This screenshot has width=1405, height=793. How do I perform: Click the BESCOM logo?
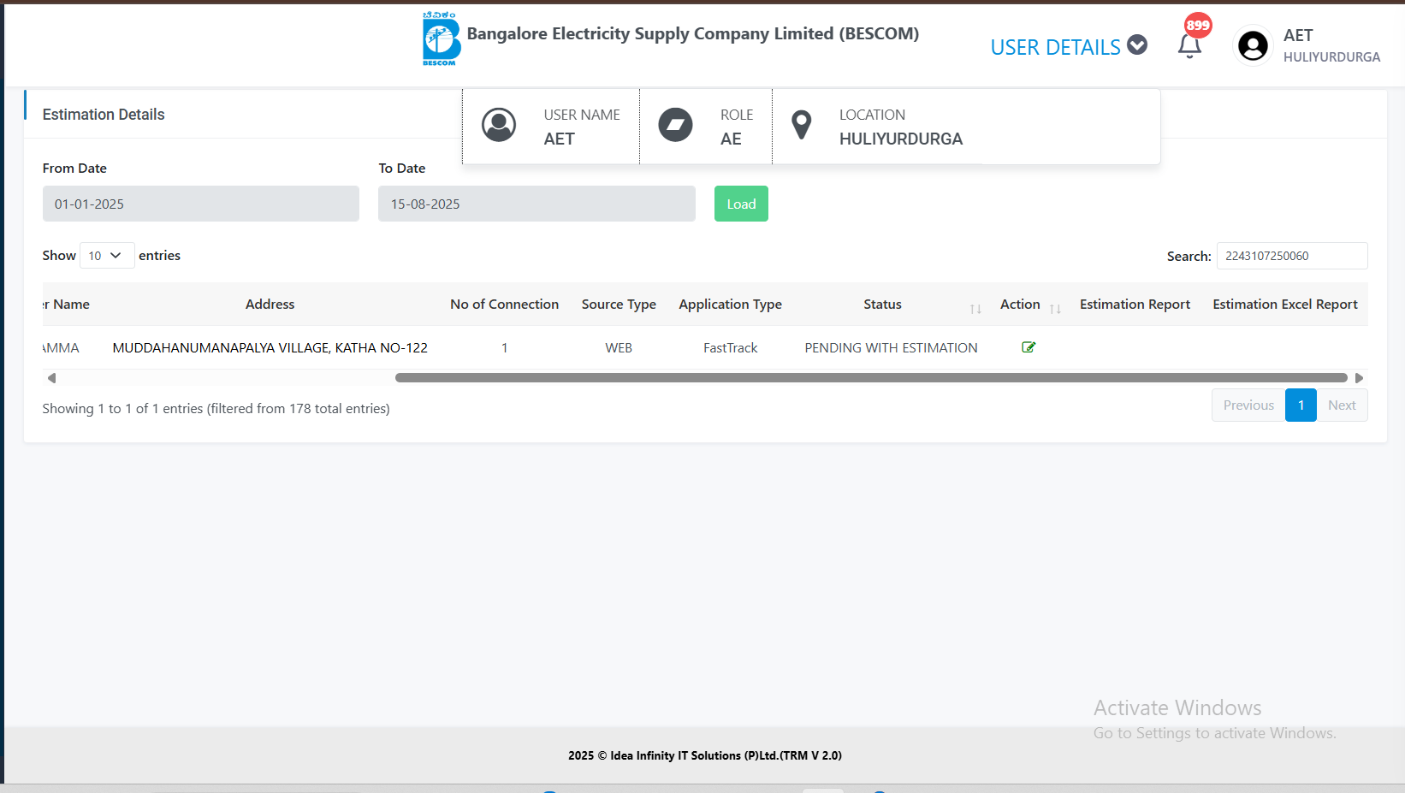[441, 39]
